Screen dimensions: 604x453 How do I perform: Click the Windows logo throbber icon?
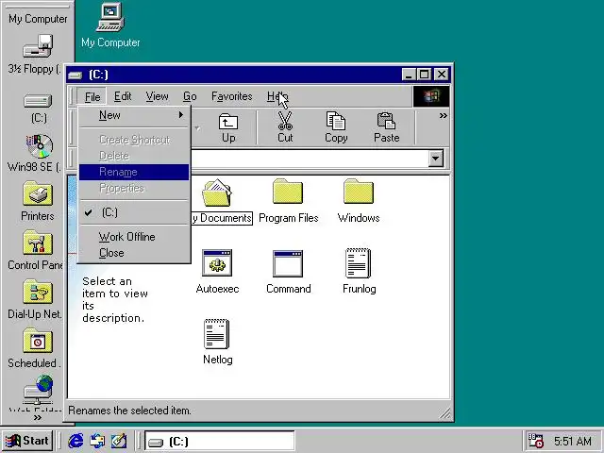point(431,96)
